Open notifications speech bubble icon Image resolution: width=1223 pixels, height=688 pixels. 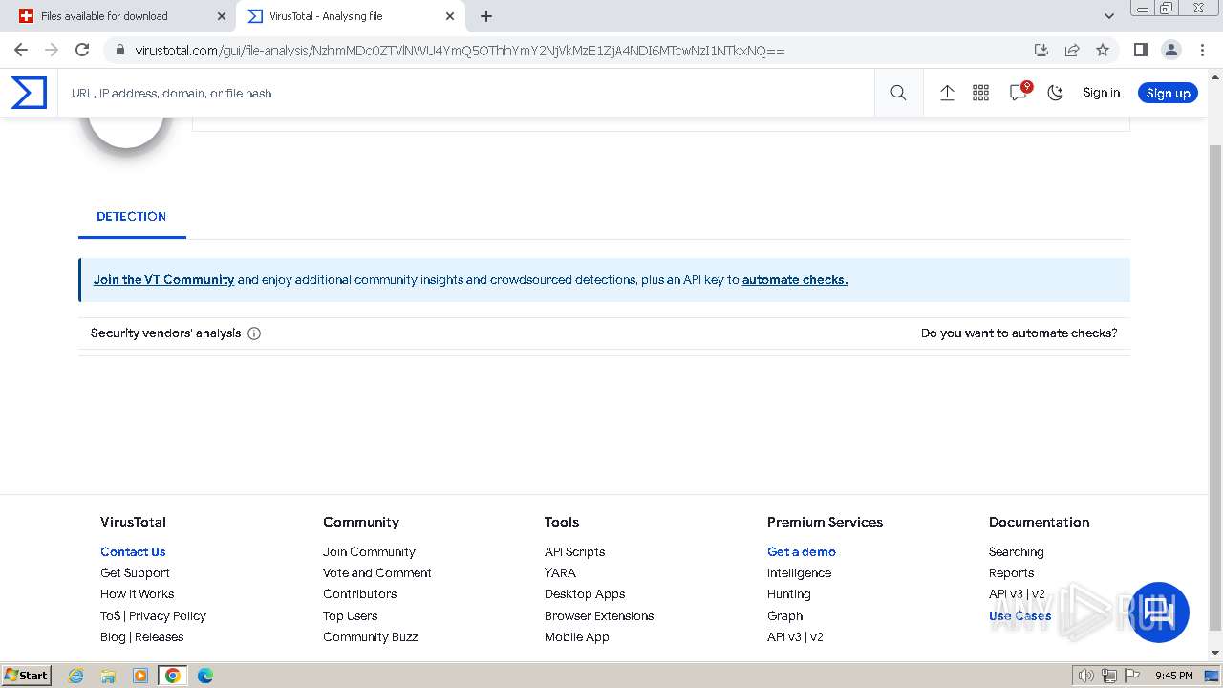(1019, 92)
